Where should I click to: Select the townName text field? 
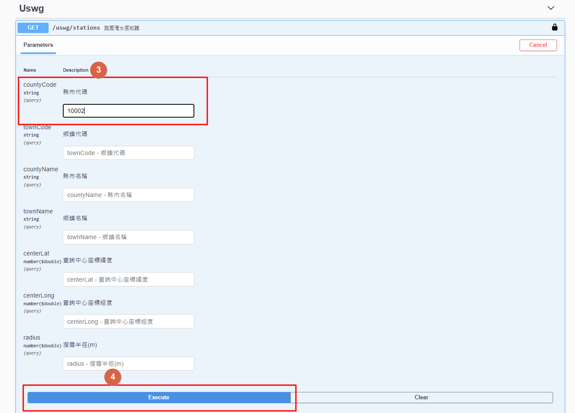tap(128, 237)
